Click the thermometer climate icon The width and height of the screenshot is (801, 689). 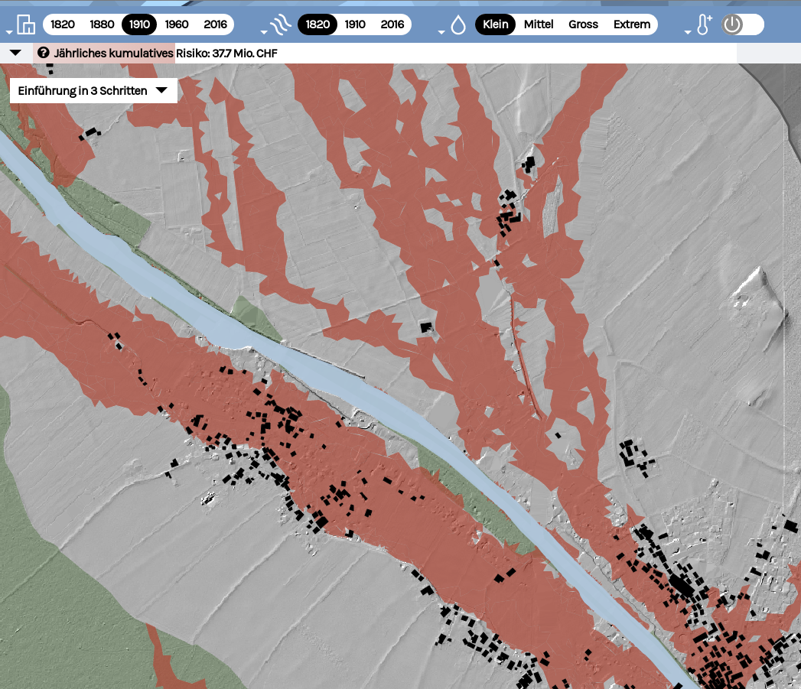(705, 24)
